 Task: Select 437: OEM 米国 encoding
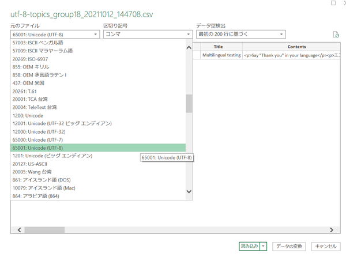click(x=98, y=83)
